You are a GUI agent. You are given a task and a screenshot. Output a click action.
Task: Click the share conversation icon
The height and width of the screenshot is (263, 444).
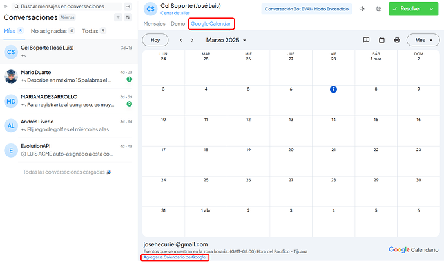pos(378,9)
